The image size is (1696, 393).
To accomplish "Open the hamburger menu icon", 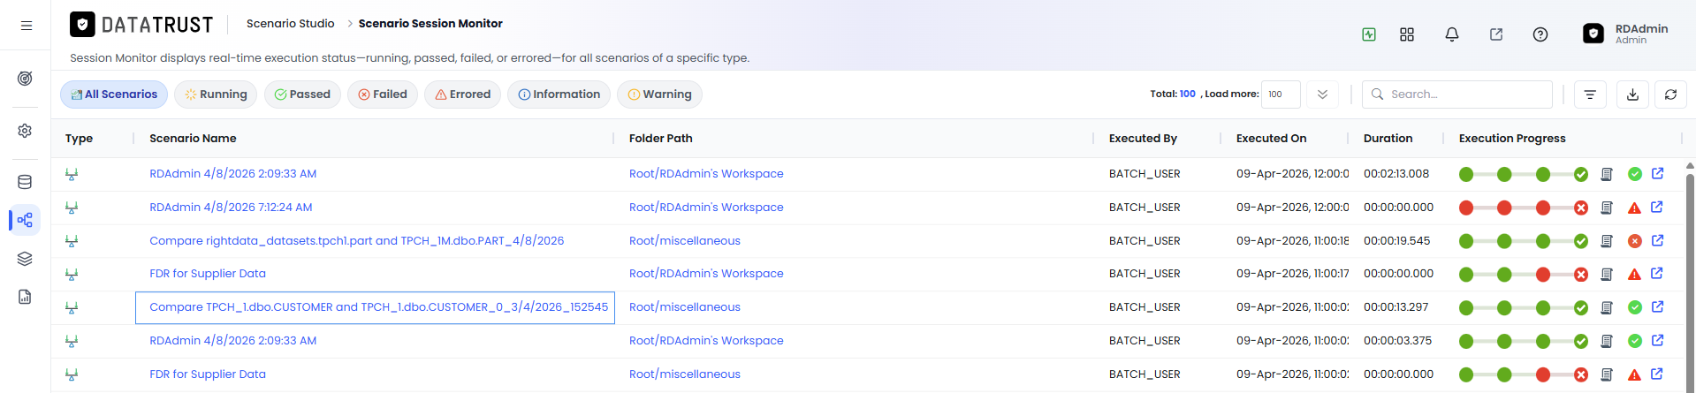I will (27, 26).
